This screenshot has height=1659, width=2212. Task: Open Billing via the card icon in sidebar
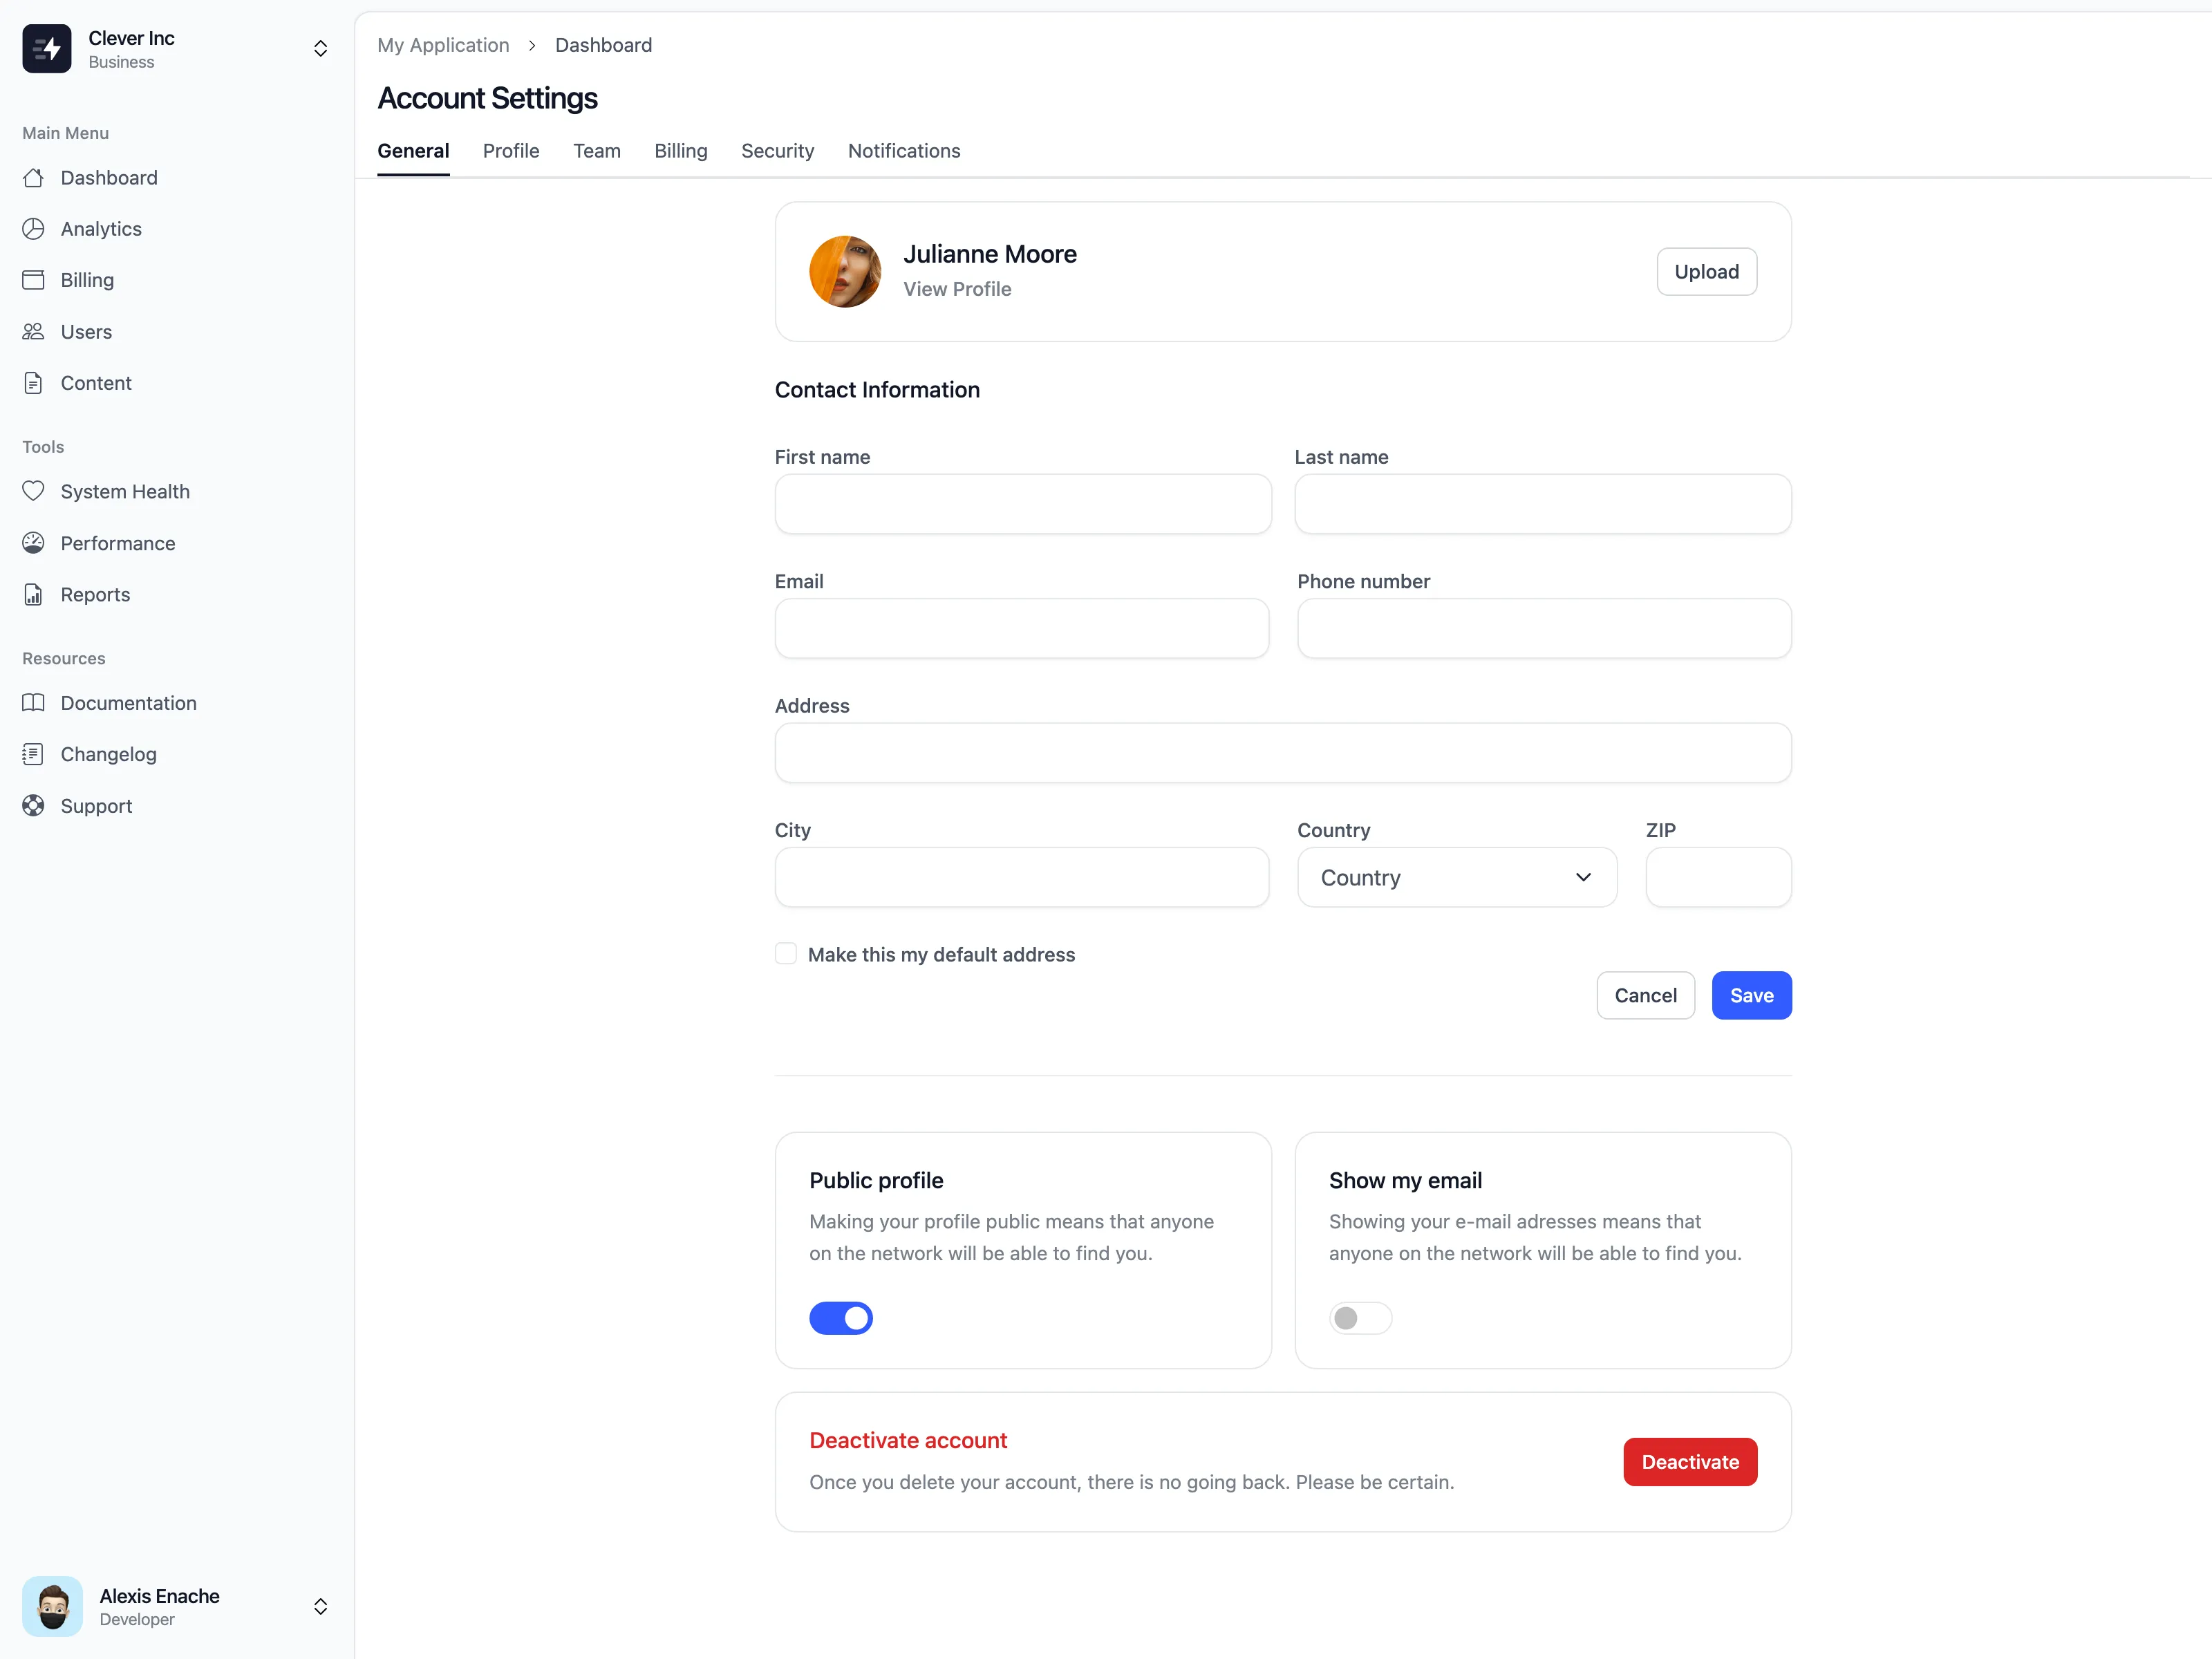33,280
